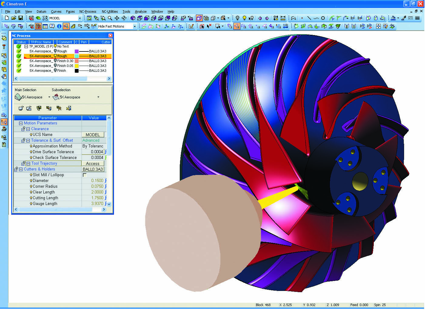
Task: Select the circle curve tool
Action: 323,18
